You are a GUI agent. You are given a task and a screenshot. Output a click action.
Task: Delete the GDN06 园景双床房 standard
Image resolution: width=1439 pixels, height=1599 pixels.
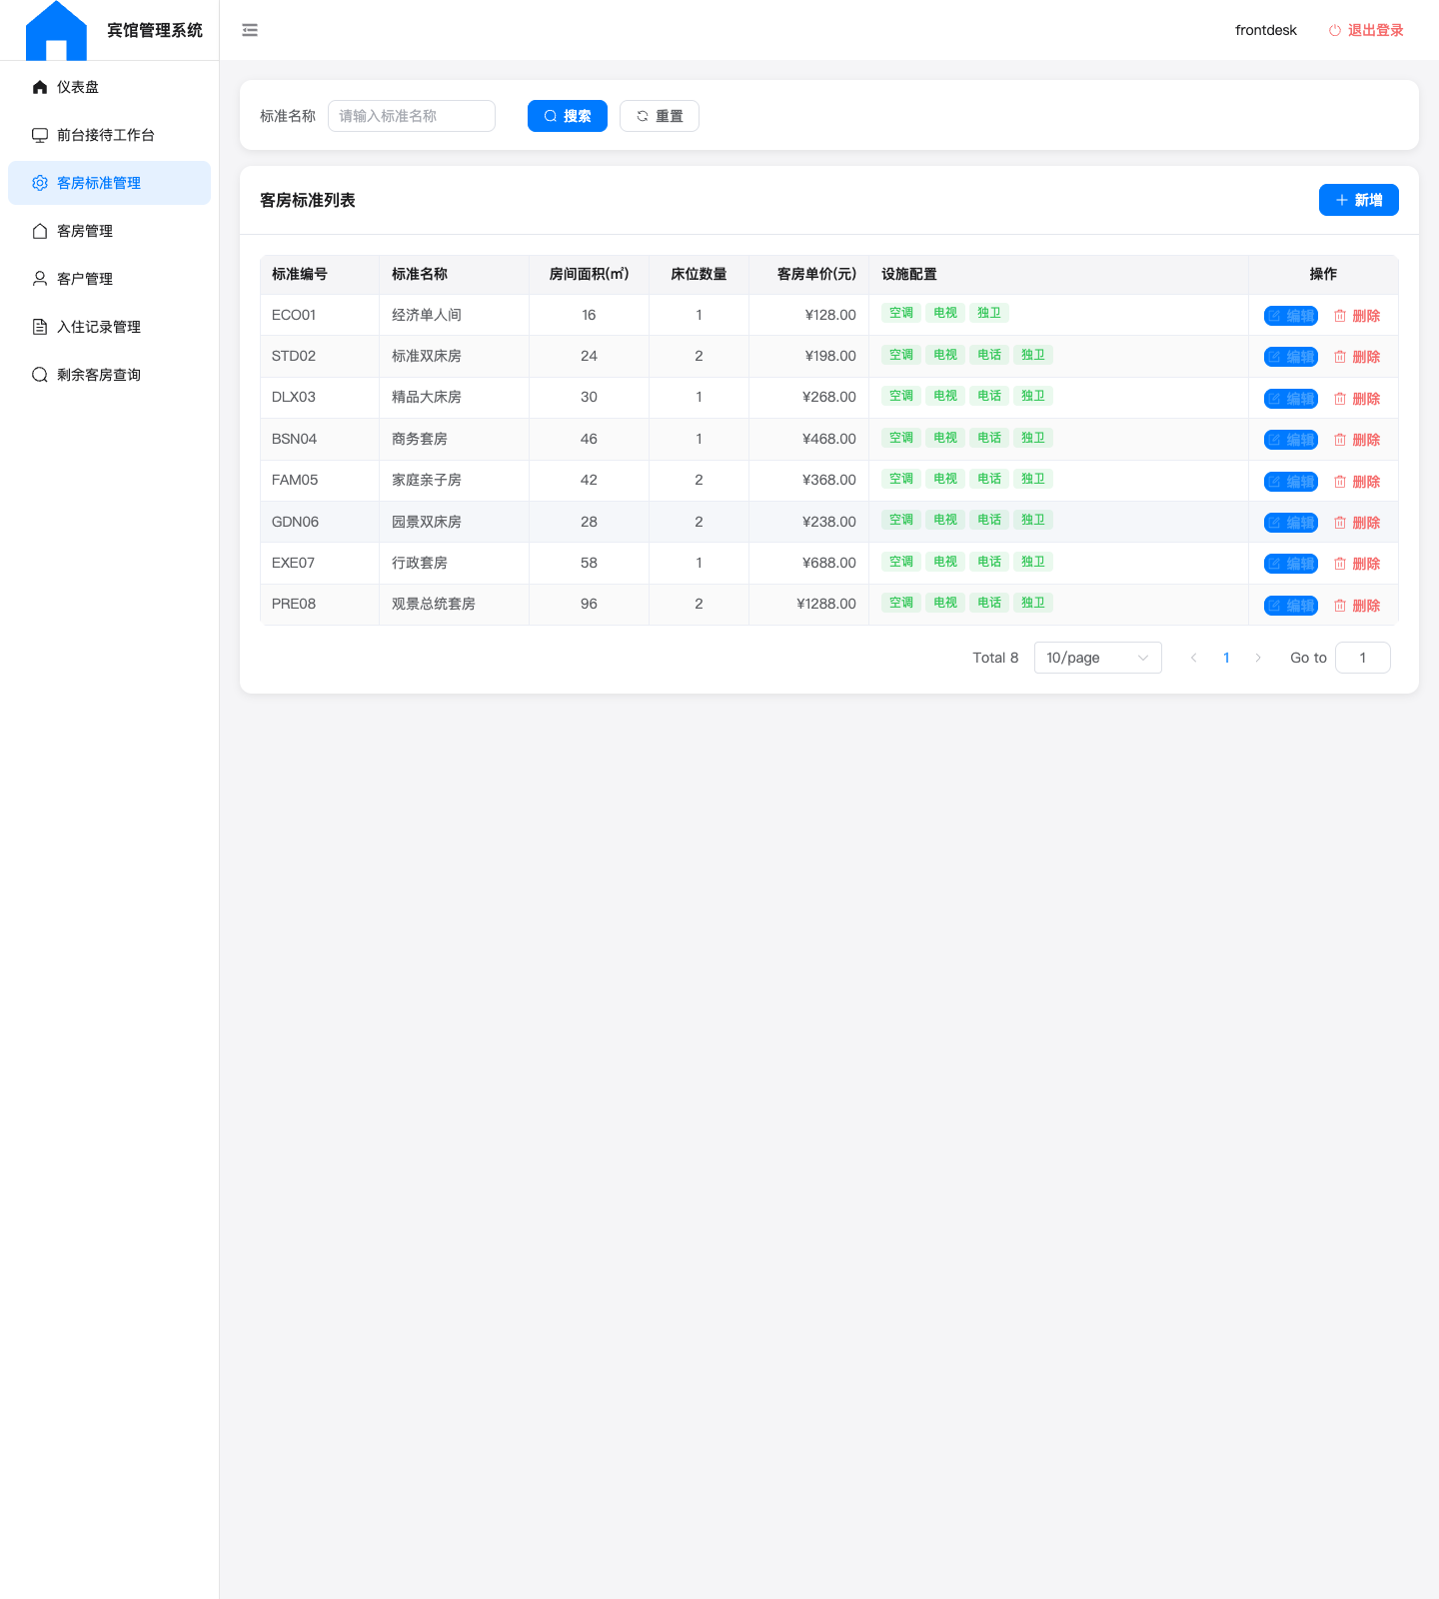(x=1357, y=523)
